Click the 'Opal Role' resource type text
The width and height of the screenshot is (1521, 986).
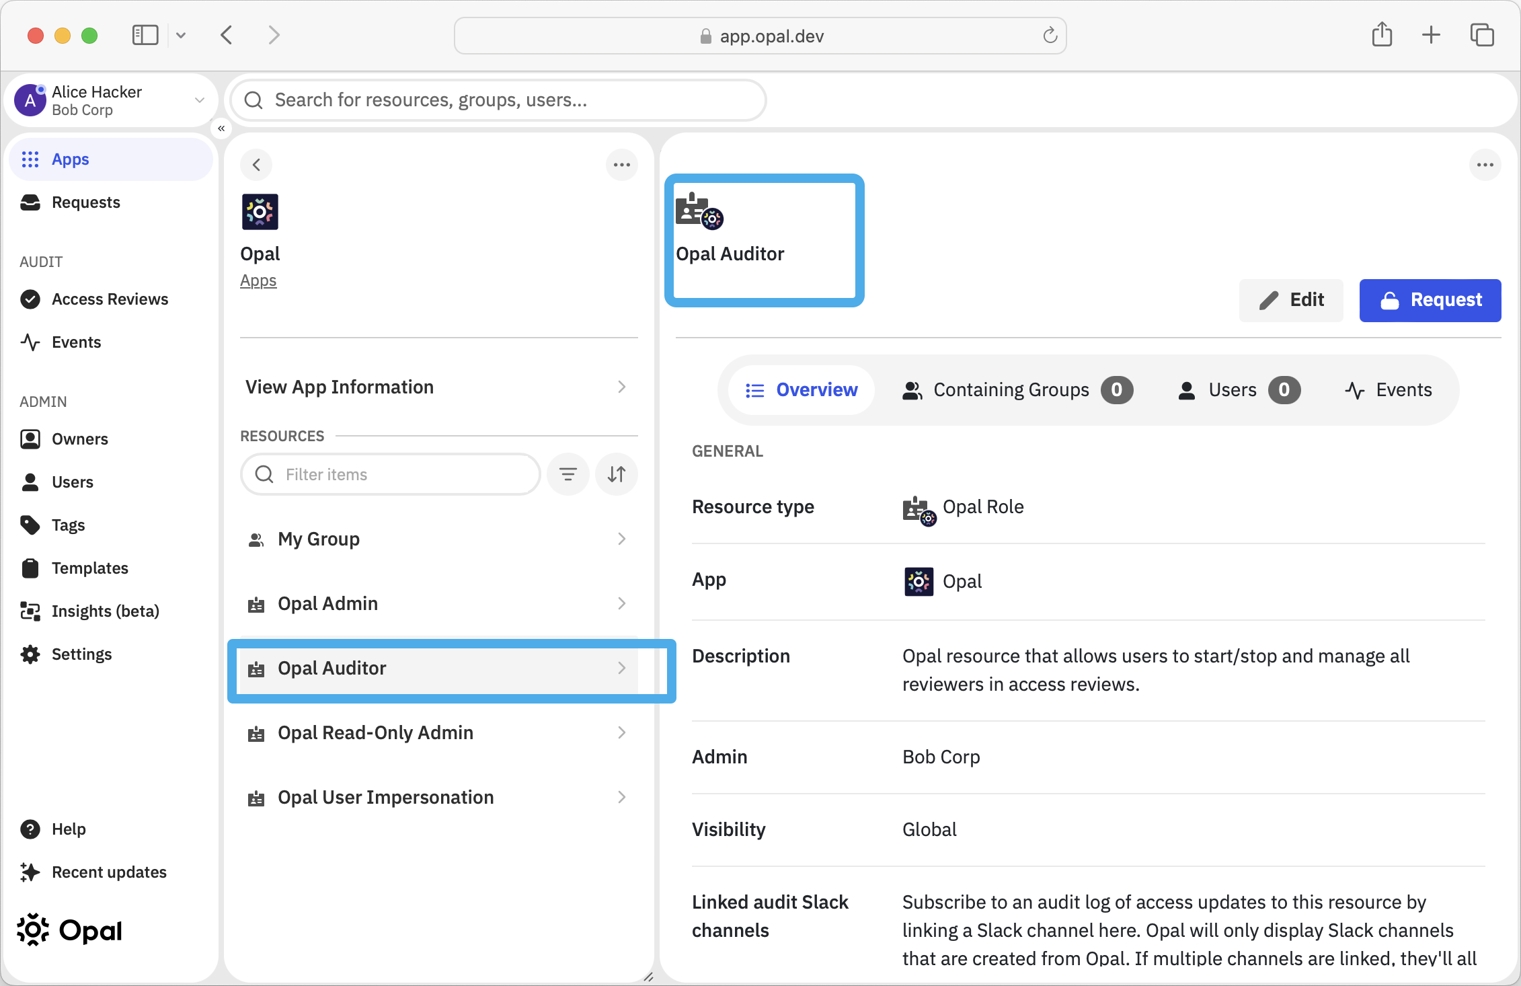[983, 506]
